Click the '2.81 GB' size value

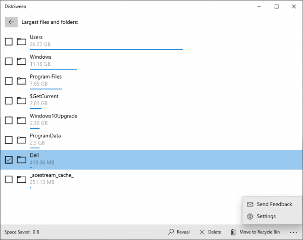click(39, 103)
